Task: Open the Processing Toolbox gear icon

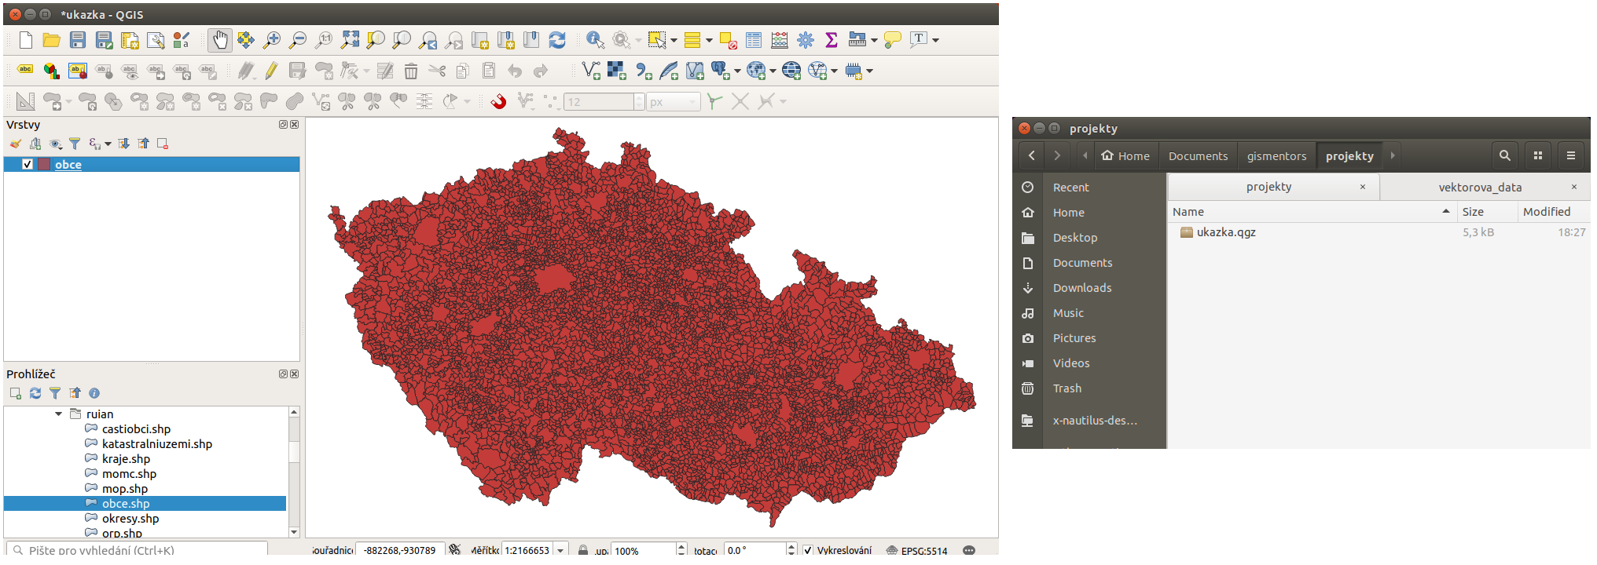Action: [806, 40]
